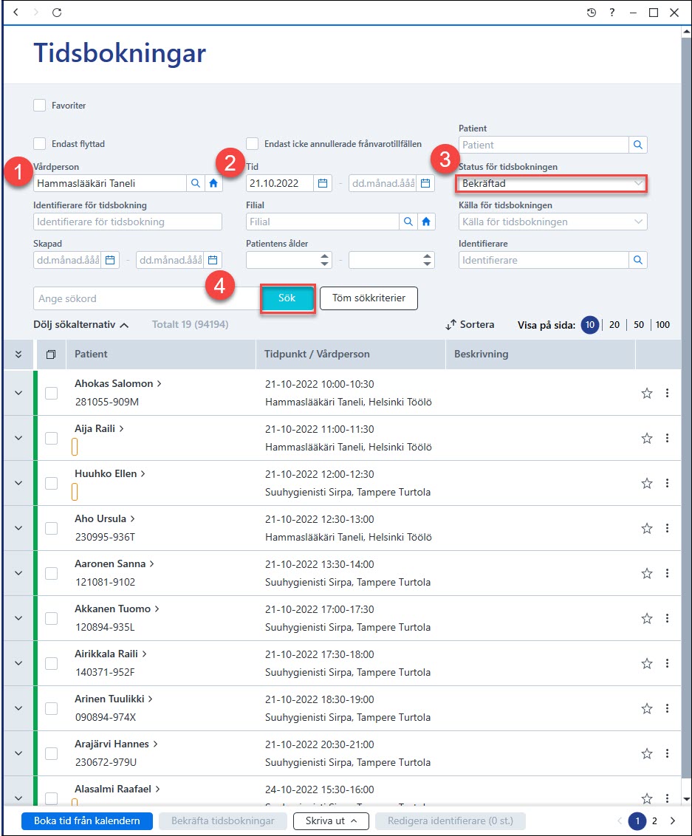692x836 pixels.
Task: Show 20 results per page
Action: (x=614, y=325)
